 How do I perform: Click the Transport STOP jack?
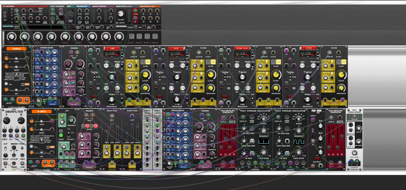point(87,11)
